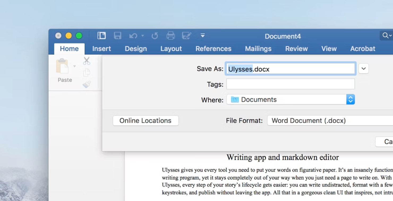Open the Paste options dropdown arrow

click(75, 66)
